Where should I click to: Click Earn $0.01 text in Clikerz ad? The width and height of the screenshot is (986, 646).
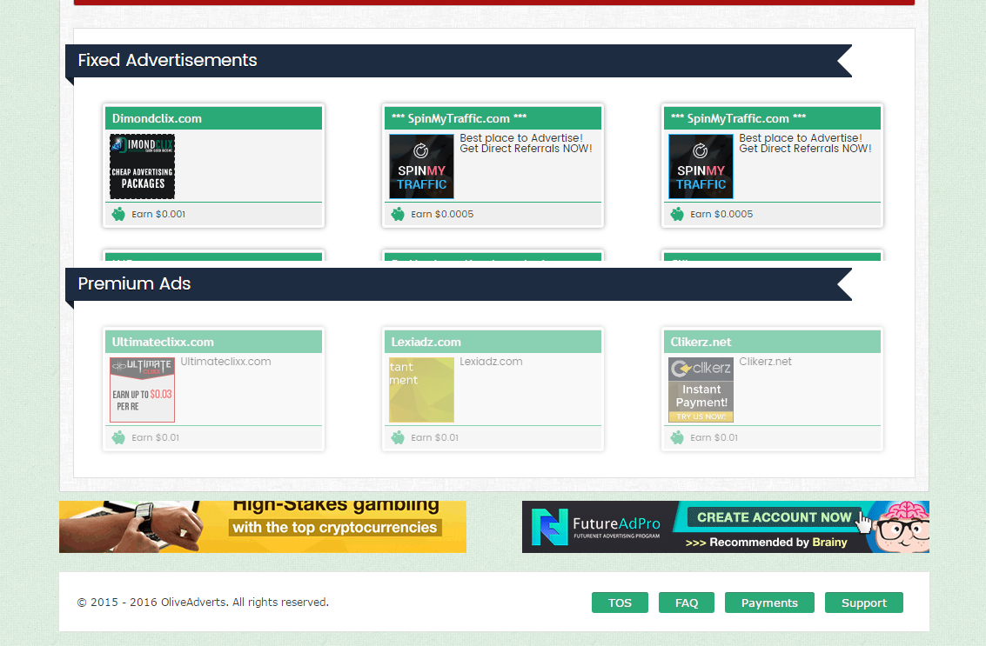pyautogui.click(x=714, y=438)
